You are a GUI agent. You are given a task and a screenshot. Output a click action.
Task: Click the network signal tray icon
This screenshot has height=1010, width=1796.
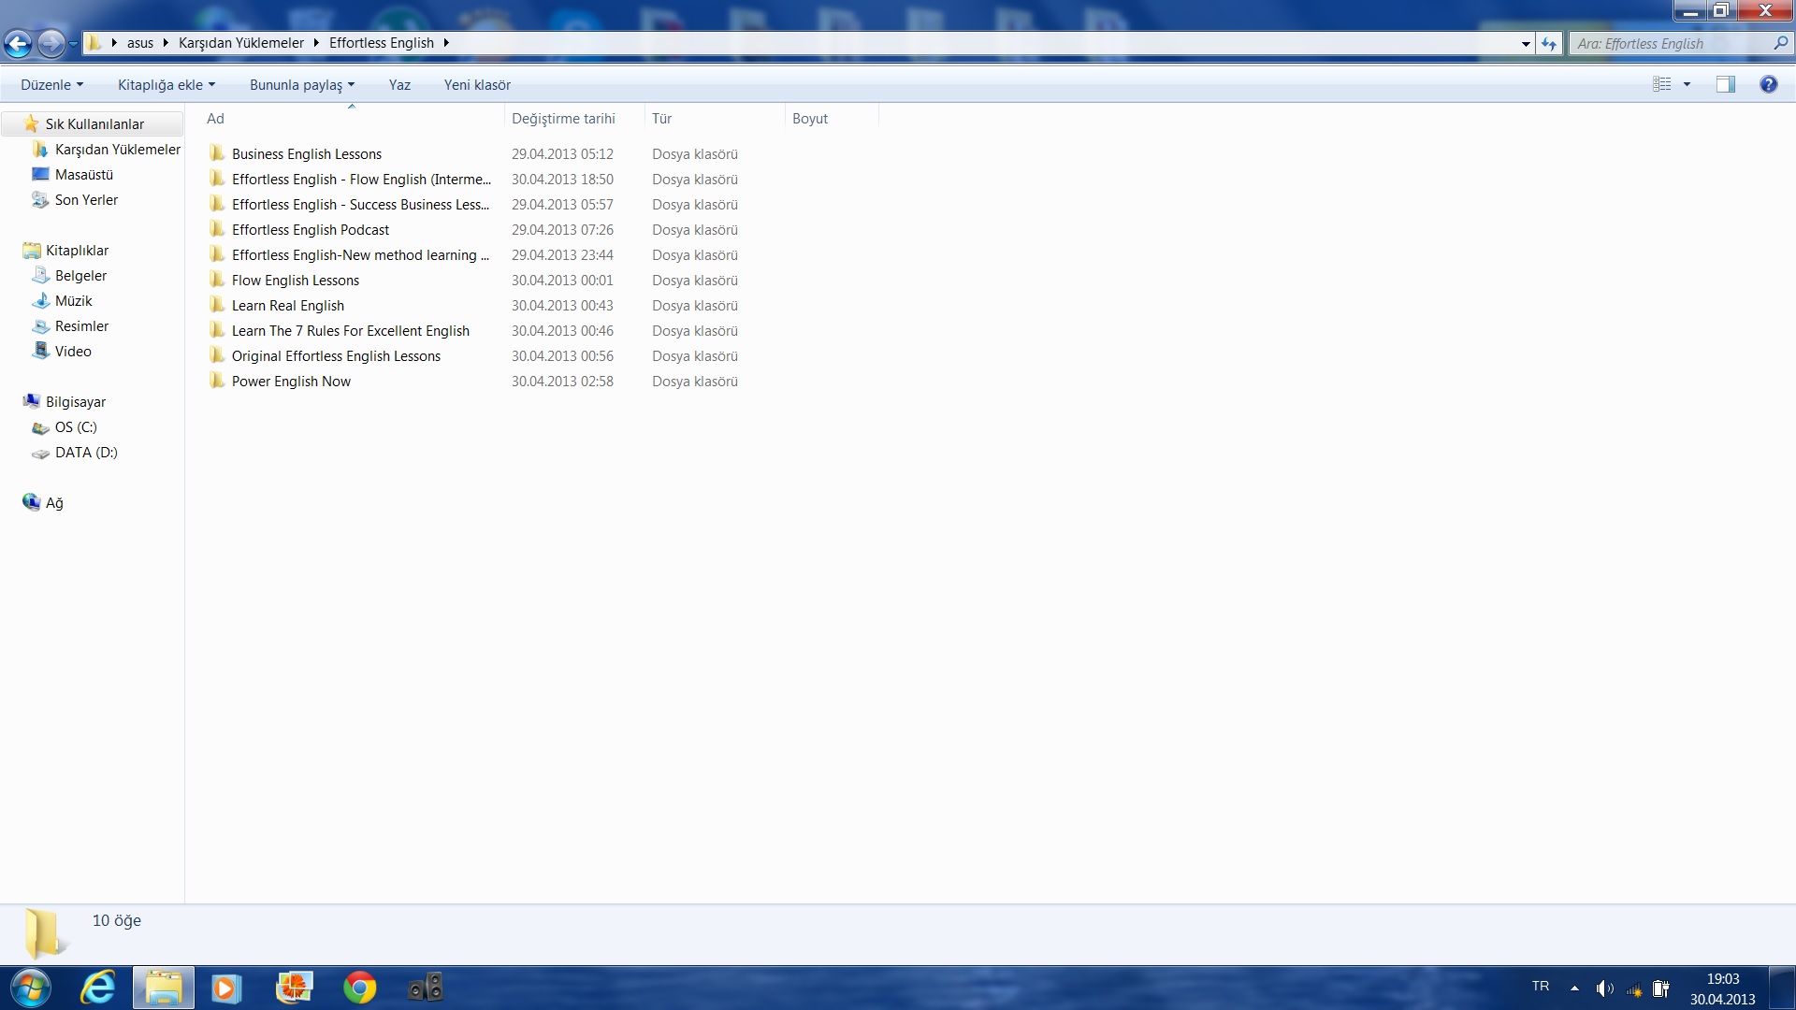pyautogui.click(x=1634, y=989)
